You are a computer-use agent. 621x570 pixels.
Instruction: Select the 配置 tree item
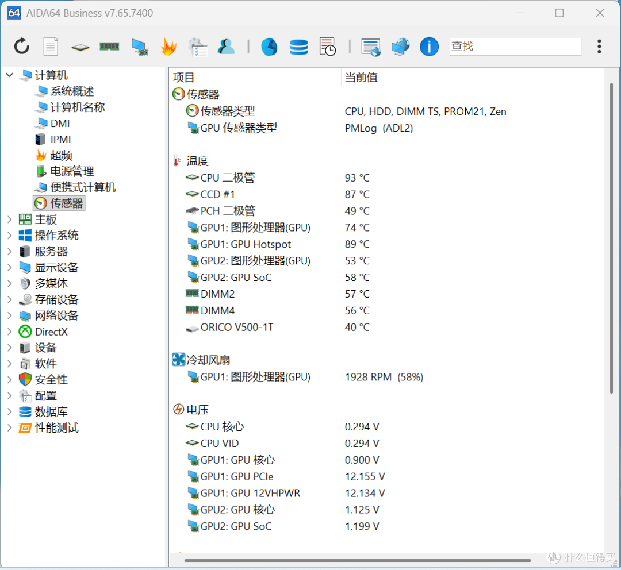(38, 395)
